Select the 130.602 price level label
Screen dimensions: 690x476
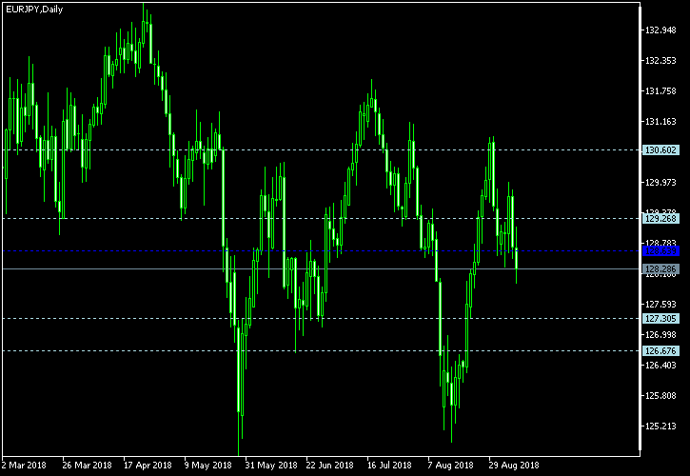tap(660, 150)
